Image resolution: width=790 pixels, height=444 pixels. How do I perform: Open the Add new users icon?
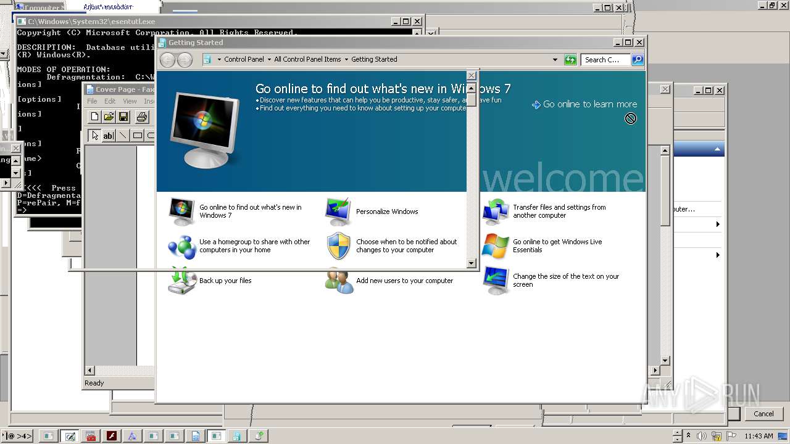[x=338, y=281]
